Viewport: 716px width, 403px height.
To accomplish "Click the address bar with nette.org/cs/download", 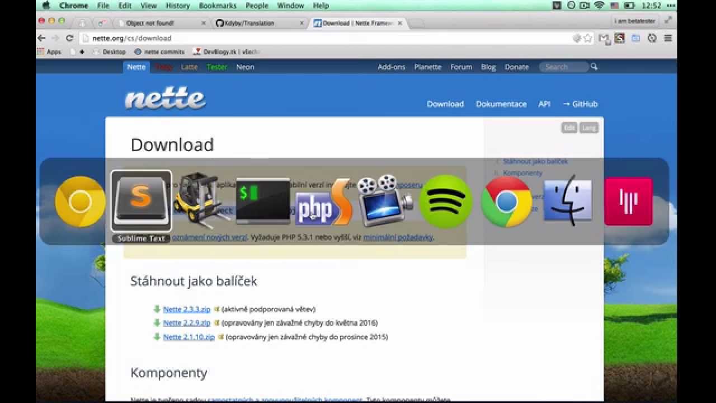I will (x=330, y=38).
